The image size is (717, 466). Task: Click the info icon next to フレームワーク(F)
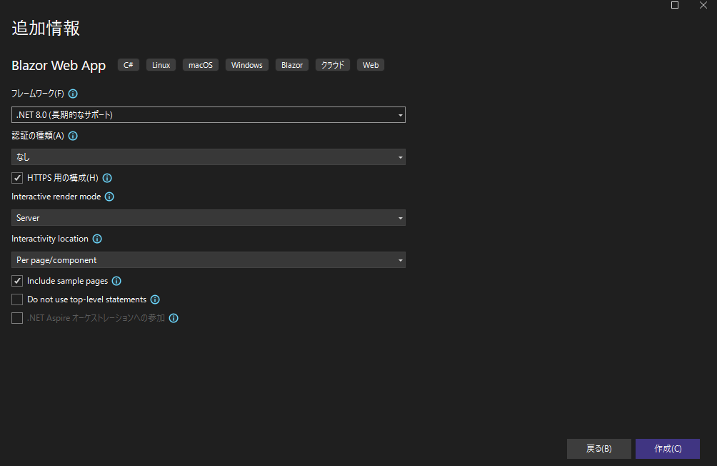tap(73, 94)
